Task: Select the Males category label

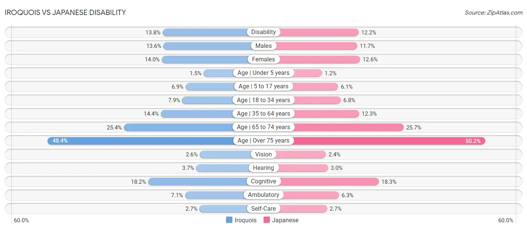Action: coord(263,46)
